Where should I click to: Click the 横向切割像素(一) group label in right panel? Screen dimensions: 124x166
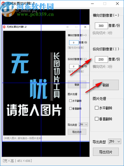[106, 15]
